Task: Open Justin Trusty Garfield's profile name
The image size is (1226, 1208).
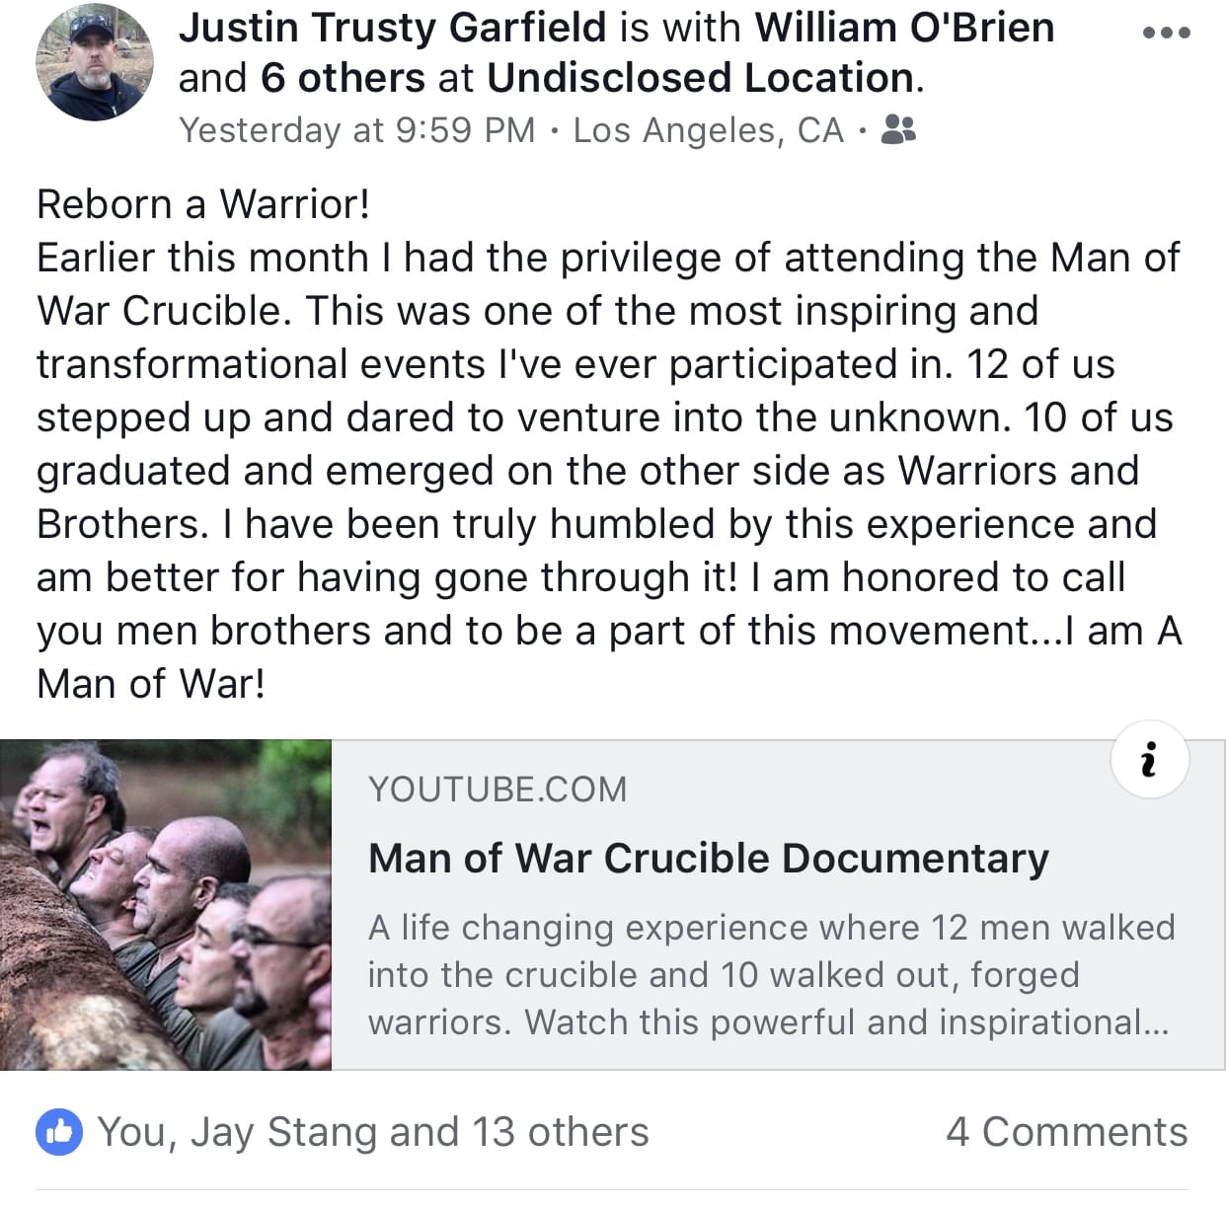Action: (x=392, y=28)
